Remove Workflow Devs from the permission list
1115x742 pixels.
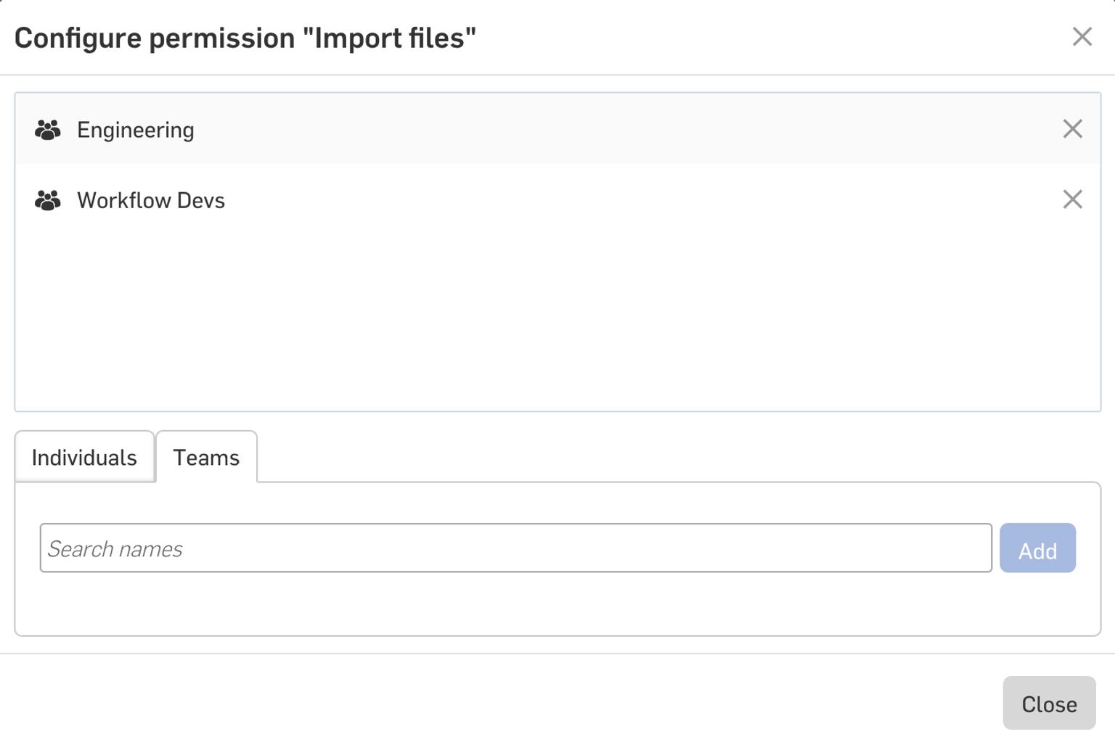pyautogui.click(x=1073, y=200)
